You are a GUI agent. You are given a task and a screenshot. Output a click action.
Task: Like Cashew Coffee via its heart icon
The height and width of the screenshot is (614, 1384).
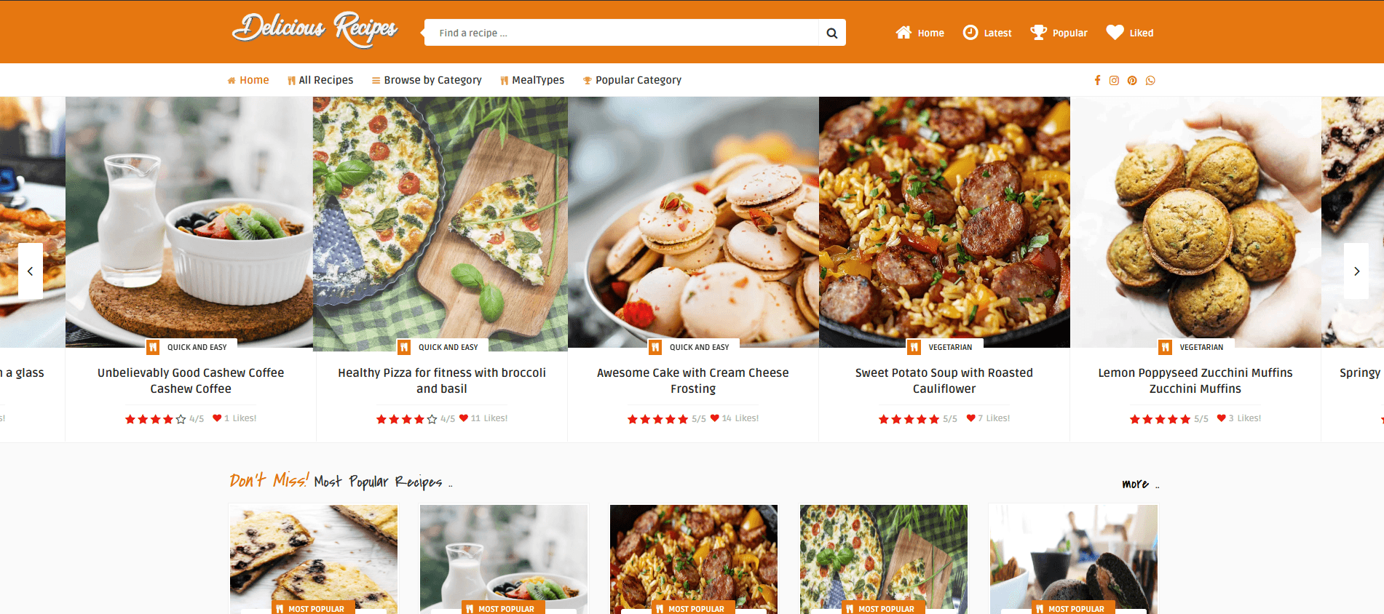pyautogui.click(x=217, y=418)
